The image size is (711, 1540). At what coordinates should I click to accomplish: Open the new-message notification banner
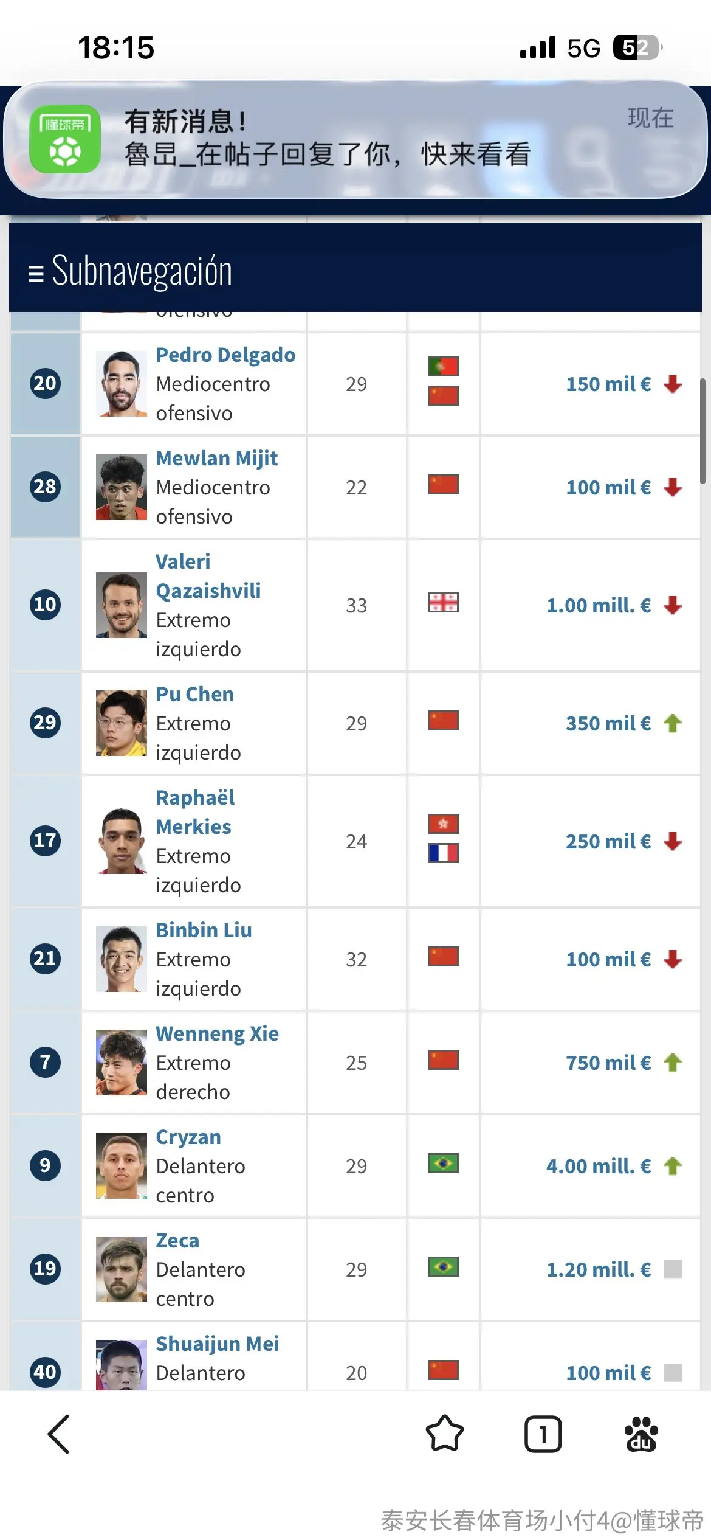355,139
